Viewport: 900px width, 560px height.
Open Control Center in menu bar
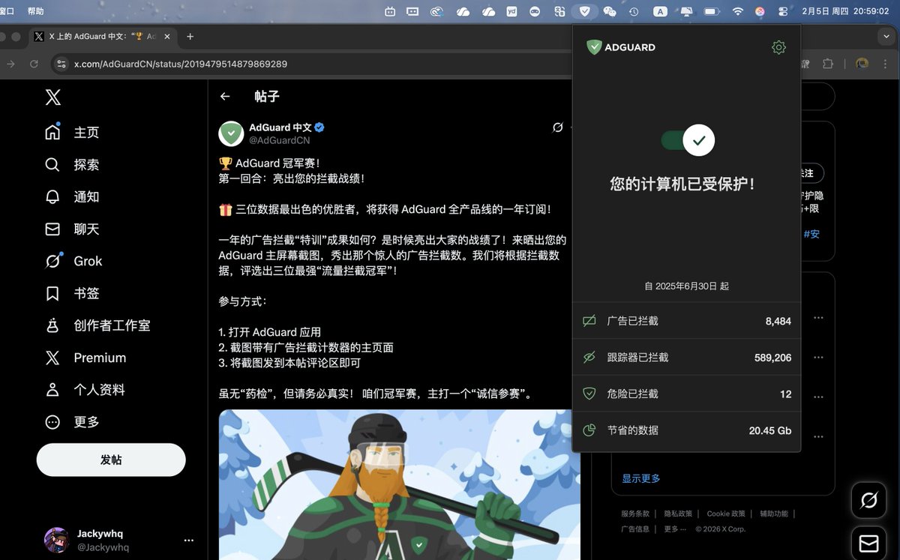click(784, 11)
